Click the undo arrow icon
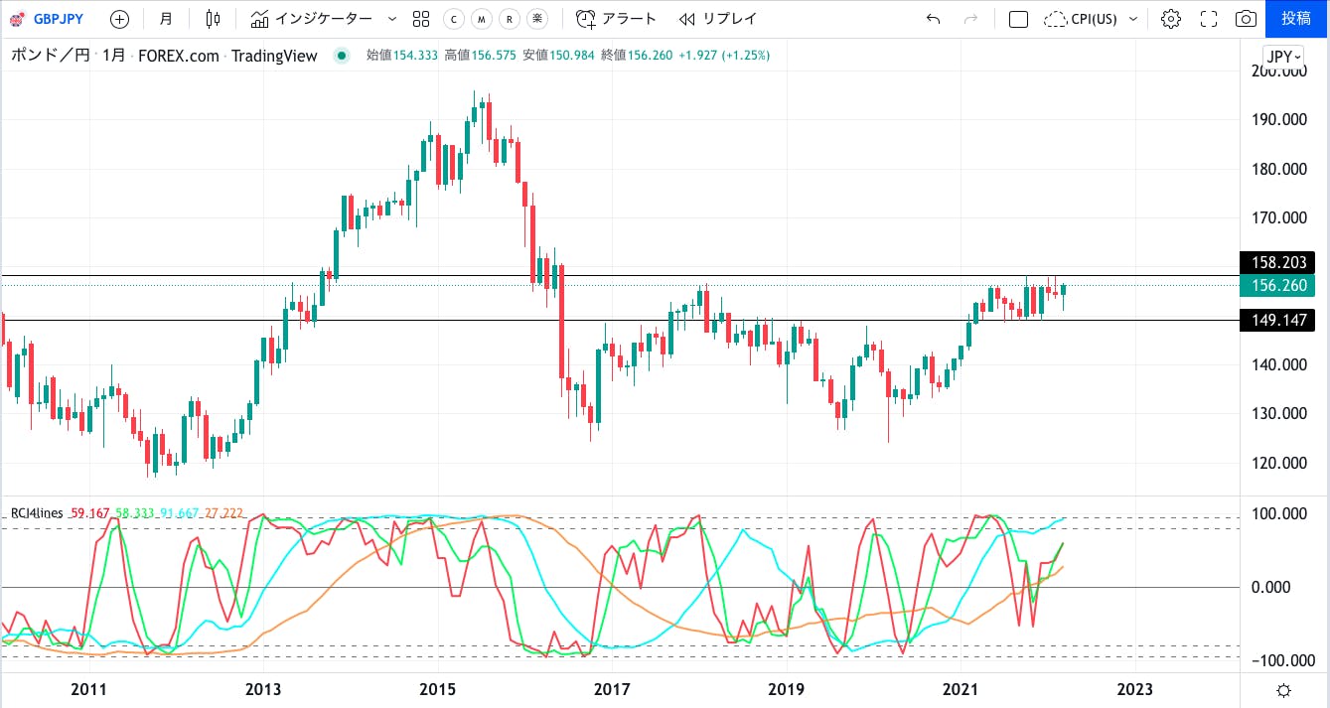 point(932,19)
